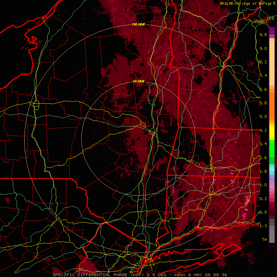Click the 7.4 value on the color scale
This screenshot has height=277, width=277.
point(263,76)
